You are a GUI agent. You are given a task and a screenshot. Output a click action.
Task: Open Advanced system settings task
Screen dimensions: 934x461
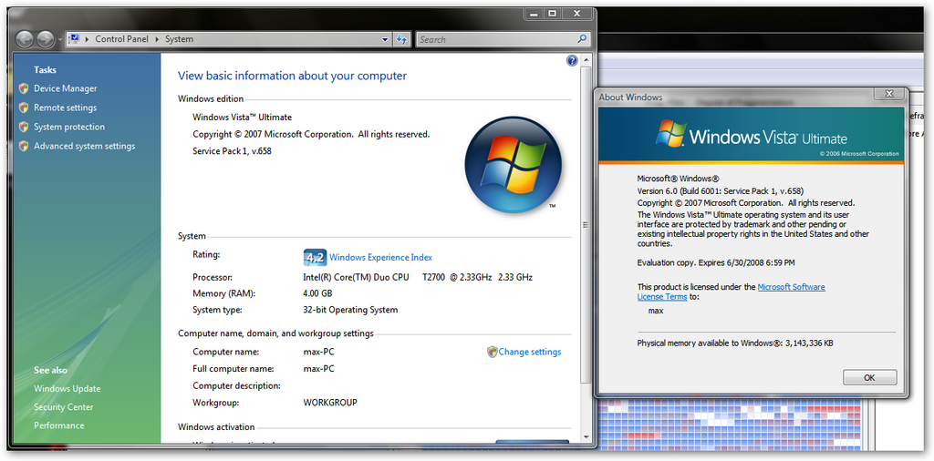coord(84,146)
